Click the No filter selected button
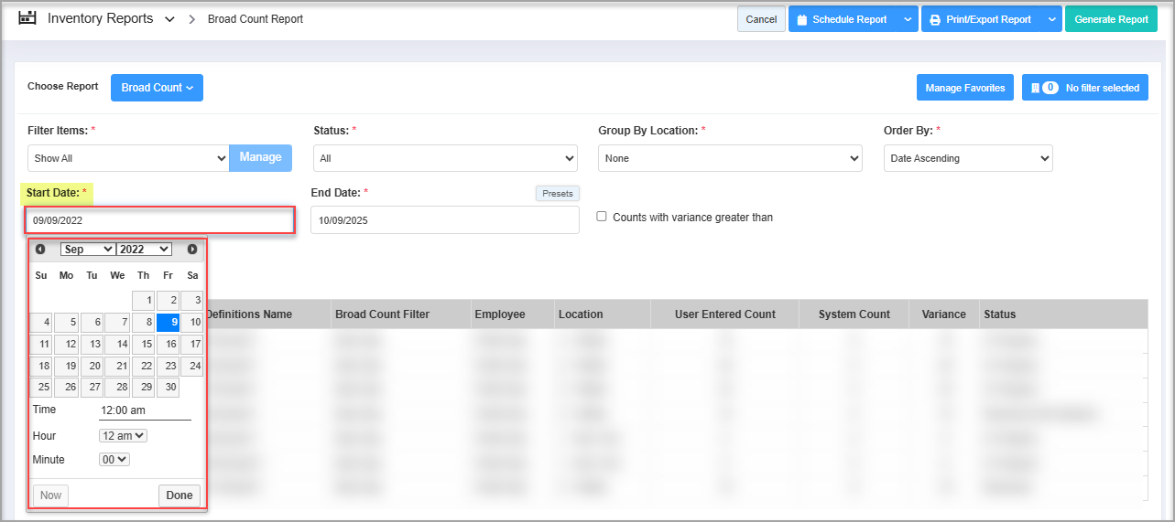This screenshot has width=1175, height=522. (1084, 88)
